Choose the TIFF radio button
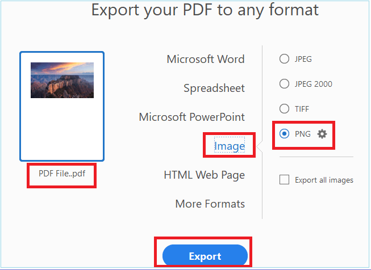The height and width of the screenshot is (270, 371). [284, 109]
